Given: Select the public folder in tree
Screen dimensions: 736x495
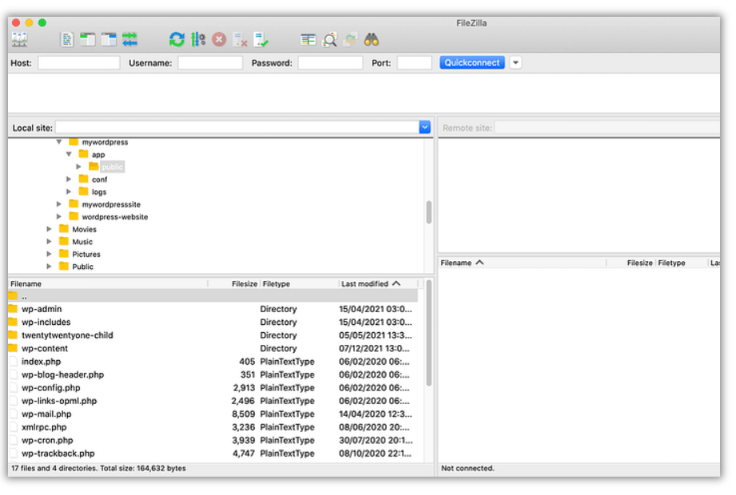Looking at the screenshot, I should tap(112, 167).
